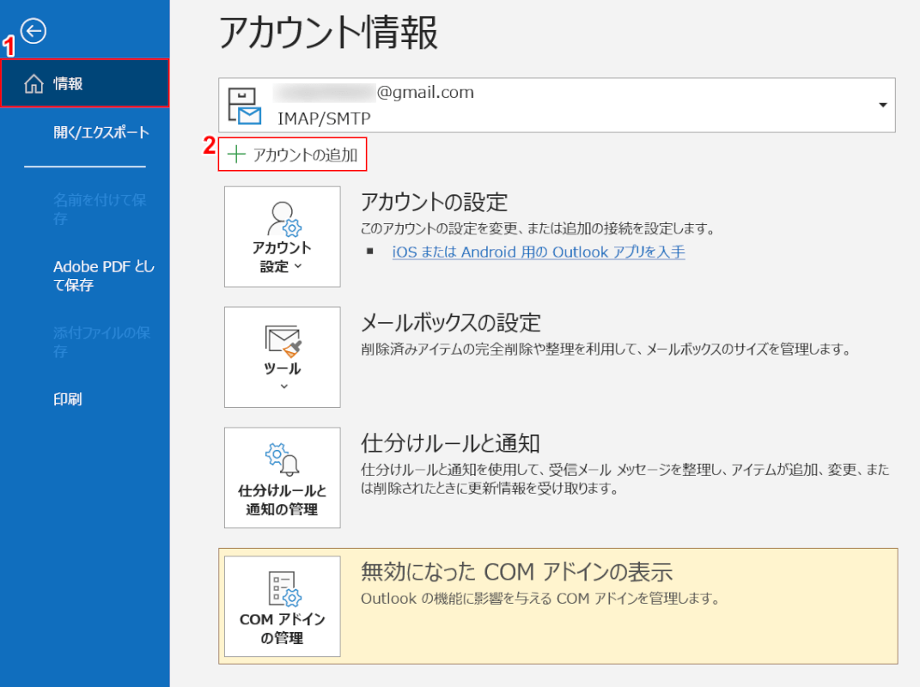Image resolution: width=920 pixels, height=687 pixels.
Task: Click the mail account icon in account selector
Action: 243,106
